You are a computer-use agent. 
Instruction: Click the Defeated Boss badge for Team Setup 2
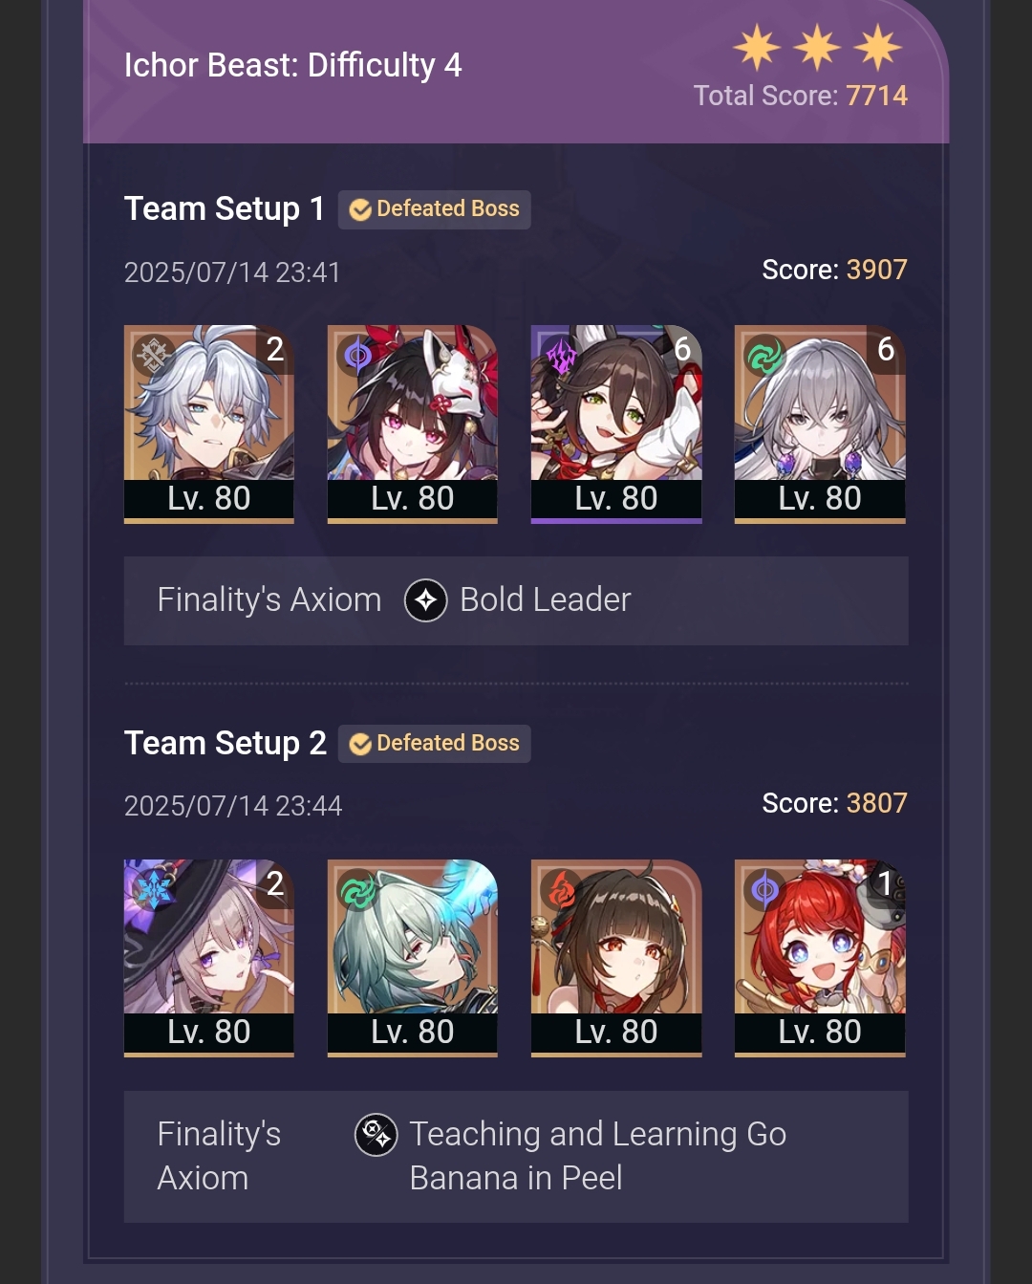coord(435,744)
